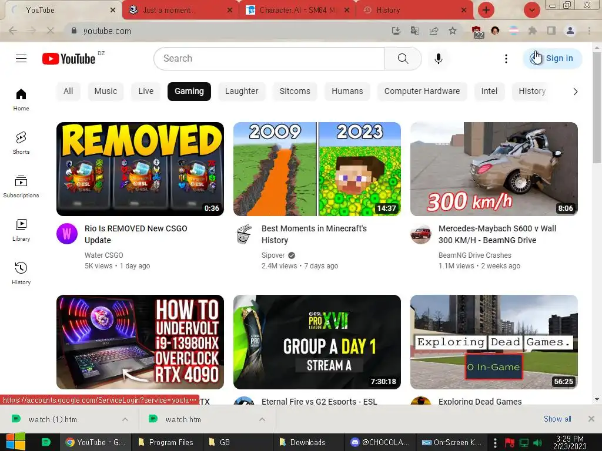This screenshot has height=451, width=602.
Task: Open Windows Start button
Action: click(x=16, y=442)
